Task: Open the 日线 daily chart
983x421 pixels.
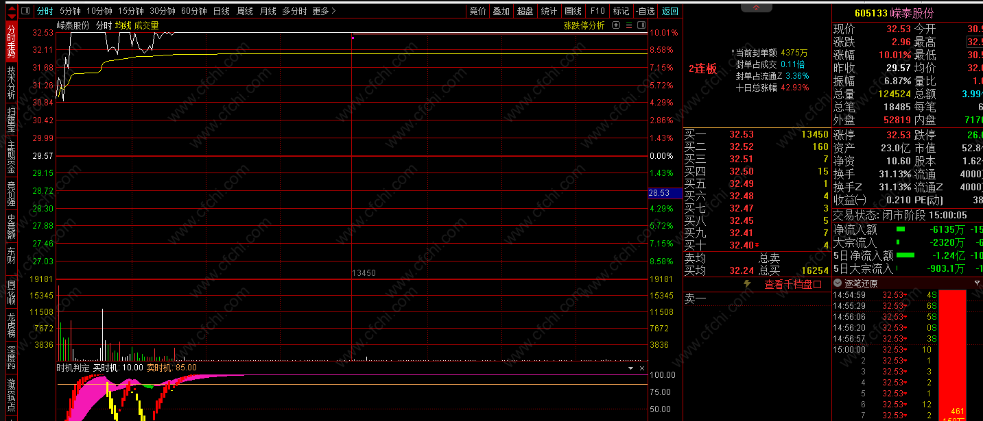Action: (x=221, y=11)
